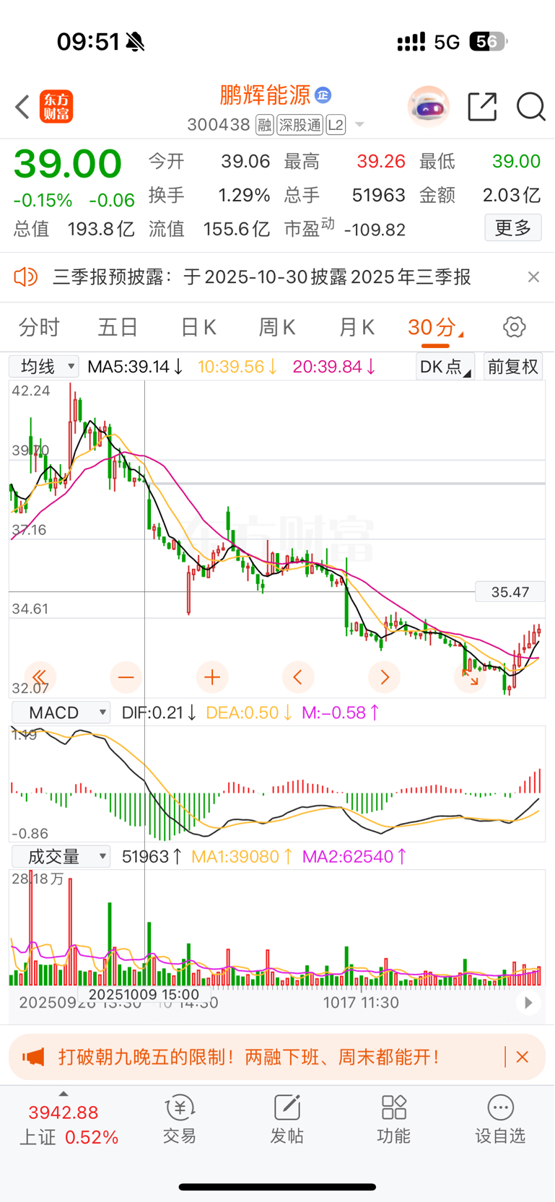555x1202 pixels.
Task: Zoom in chart with the plus icon
Action: (212, 677)
